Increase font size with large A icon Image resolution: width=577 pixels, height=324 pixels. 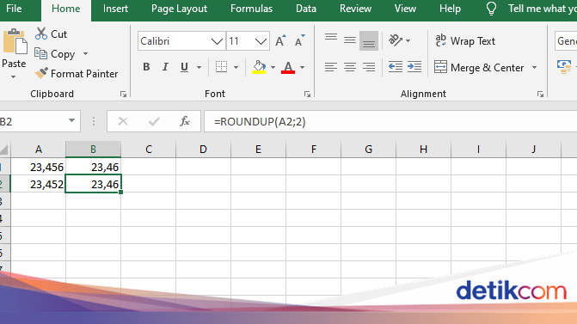[280, 40]
